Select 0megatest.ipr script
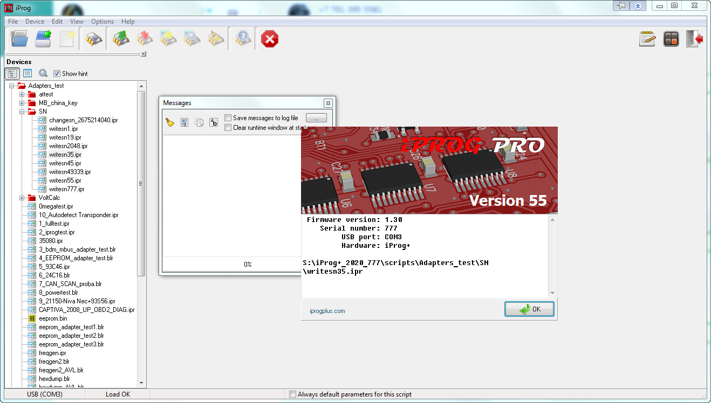The height and width of the screenshot is (403, 711). (56, 206)
